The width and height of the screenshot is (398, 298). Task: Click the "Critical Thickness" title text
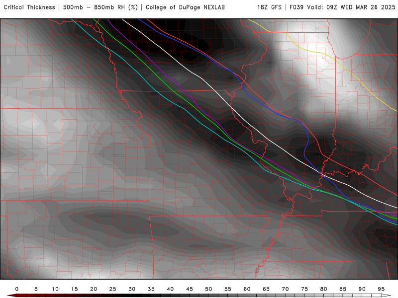pos(29,7)
